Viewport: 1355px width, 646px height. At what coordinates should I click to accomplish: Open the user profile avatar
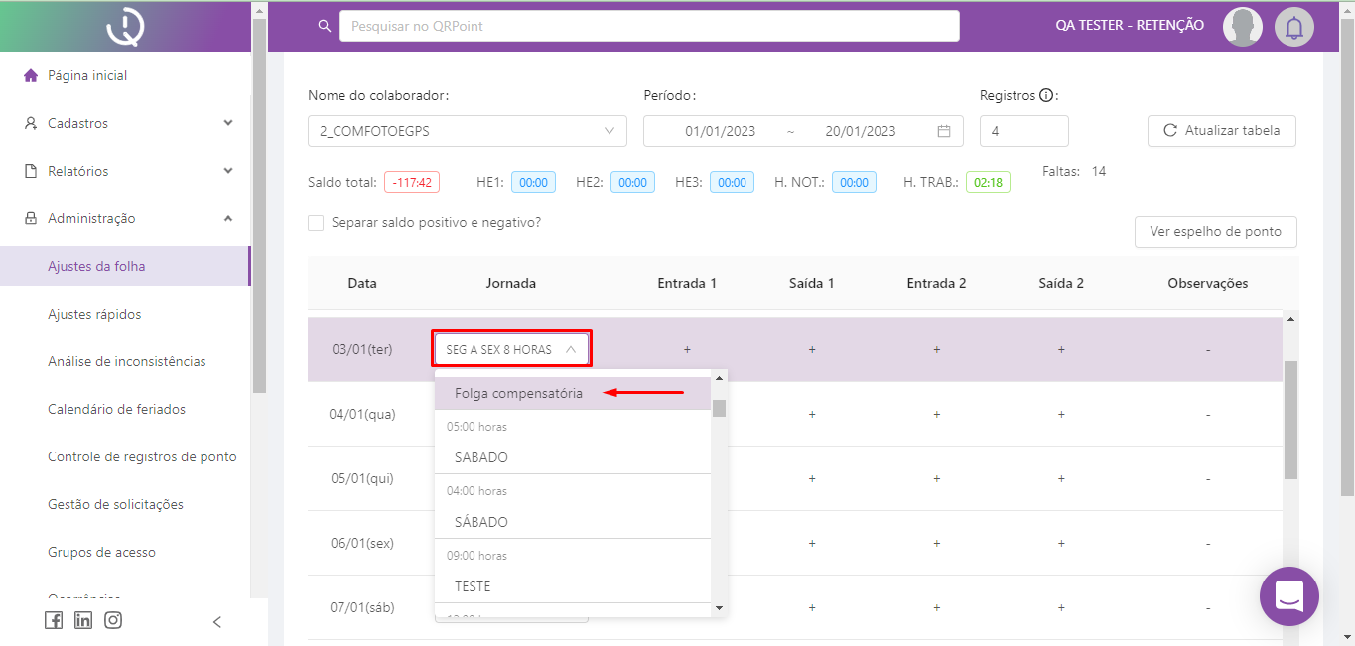point(1242,27)
